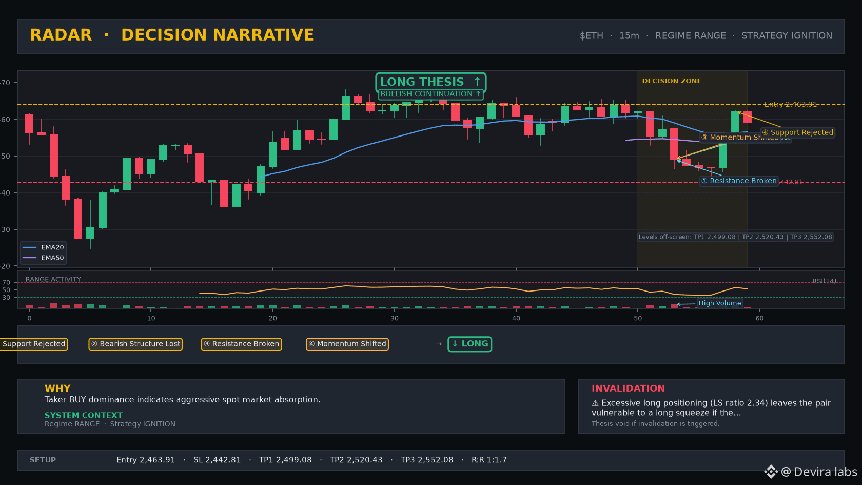Click TP1 2,499.08 in the setup bar
The height and width of the screenshot is (485, 862).
(x=285, y=460)
